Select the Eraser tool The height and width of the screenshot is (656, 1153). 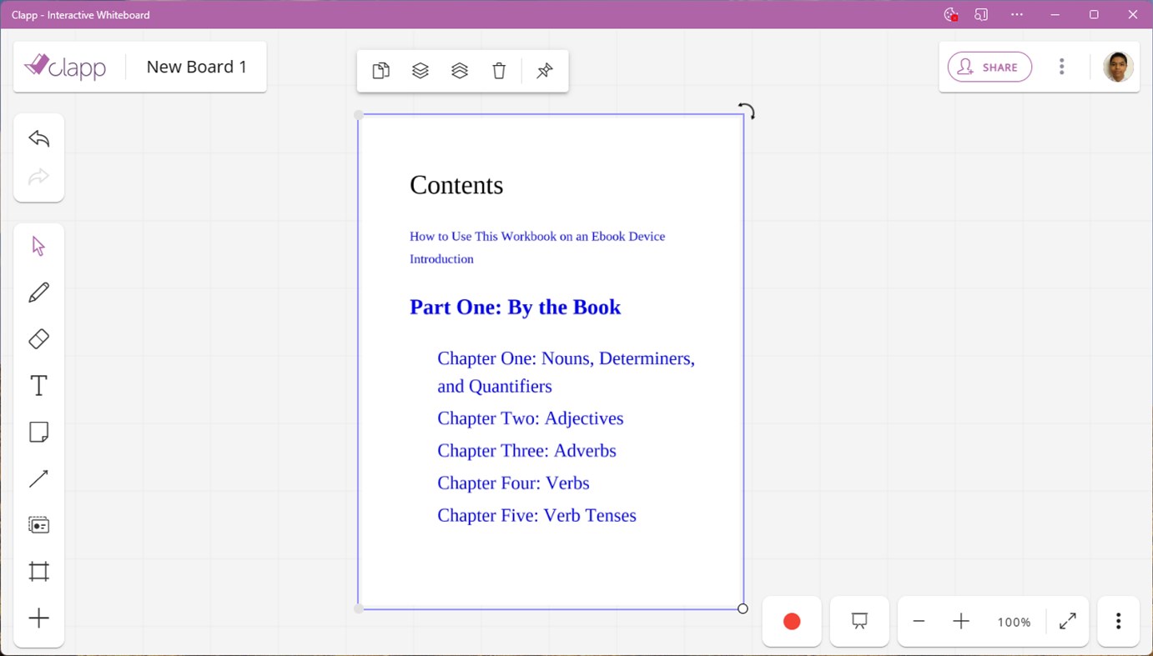point(38,338)
